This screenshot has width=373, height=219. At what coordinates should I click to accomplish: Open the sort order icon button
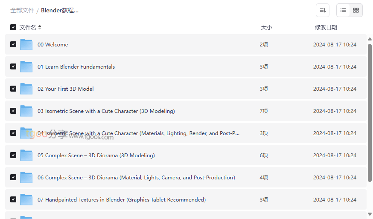(323, 10)
